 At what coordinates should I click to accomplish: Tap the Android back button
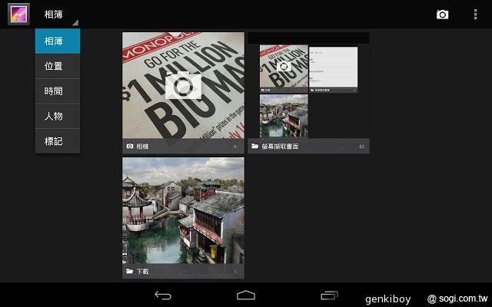(163, 295)
